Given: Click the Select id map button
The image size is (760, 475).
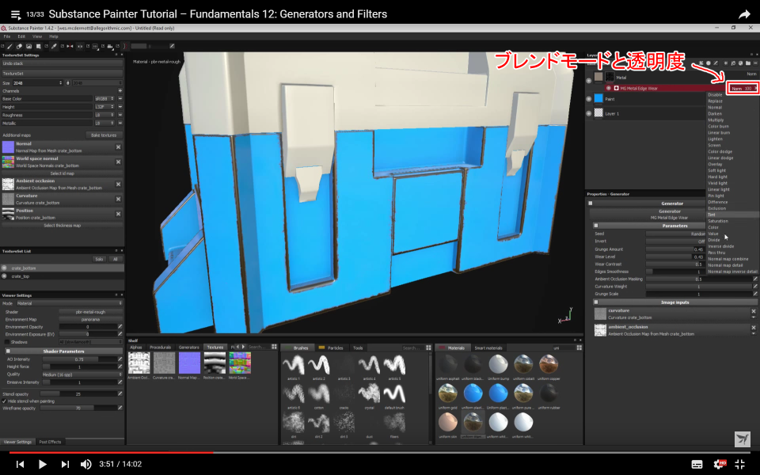Looking at the screenshot, I should [x=62, y=173].
